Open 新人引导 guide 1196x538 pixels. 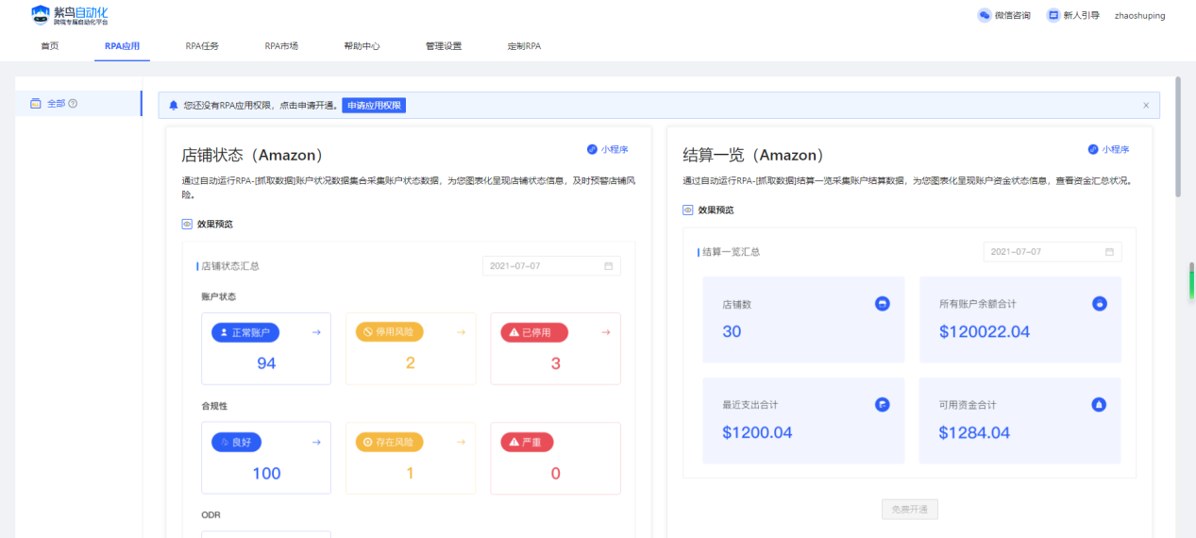1073,15
